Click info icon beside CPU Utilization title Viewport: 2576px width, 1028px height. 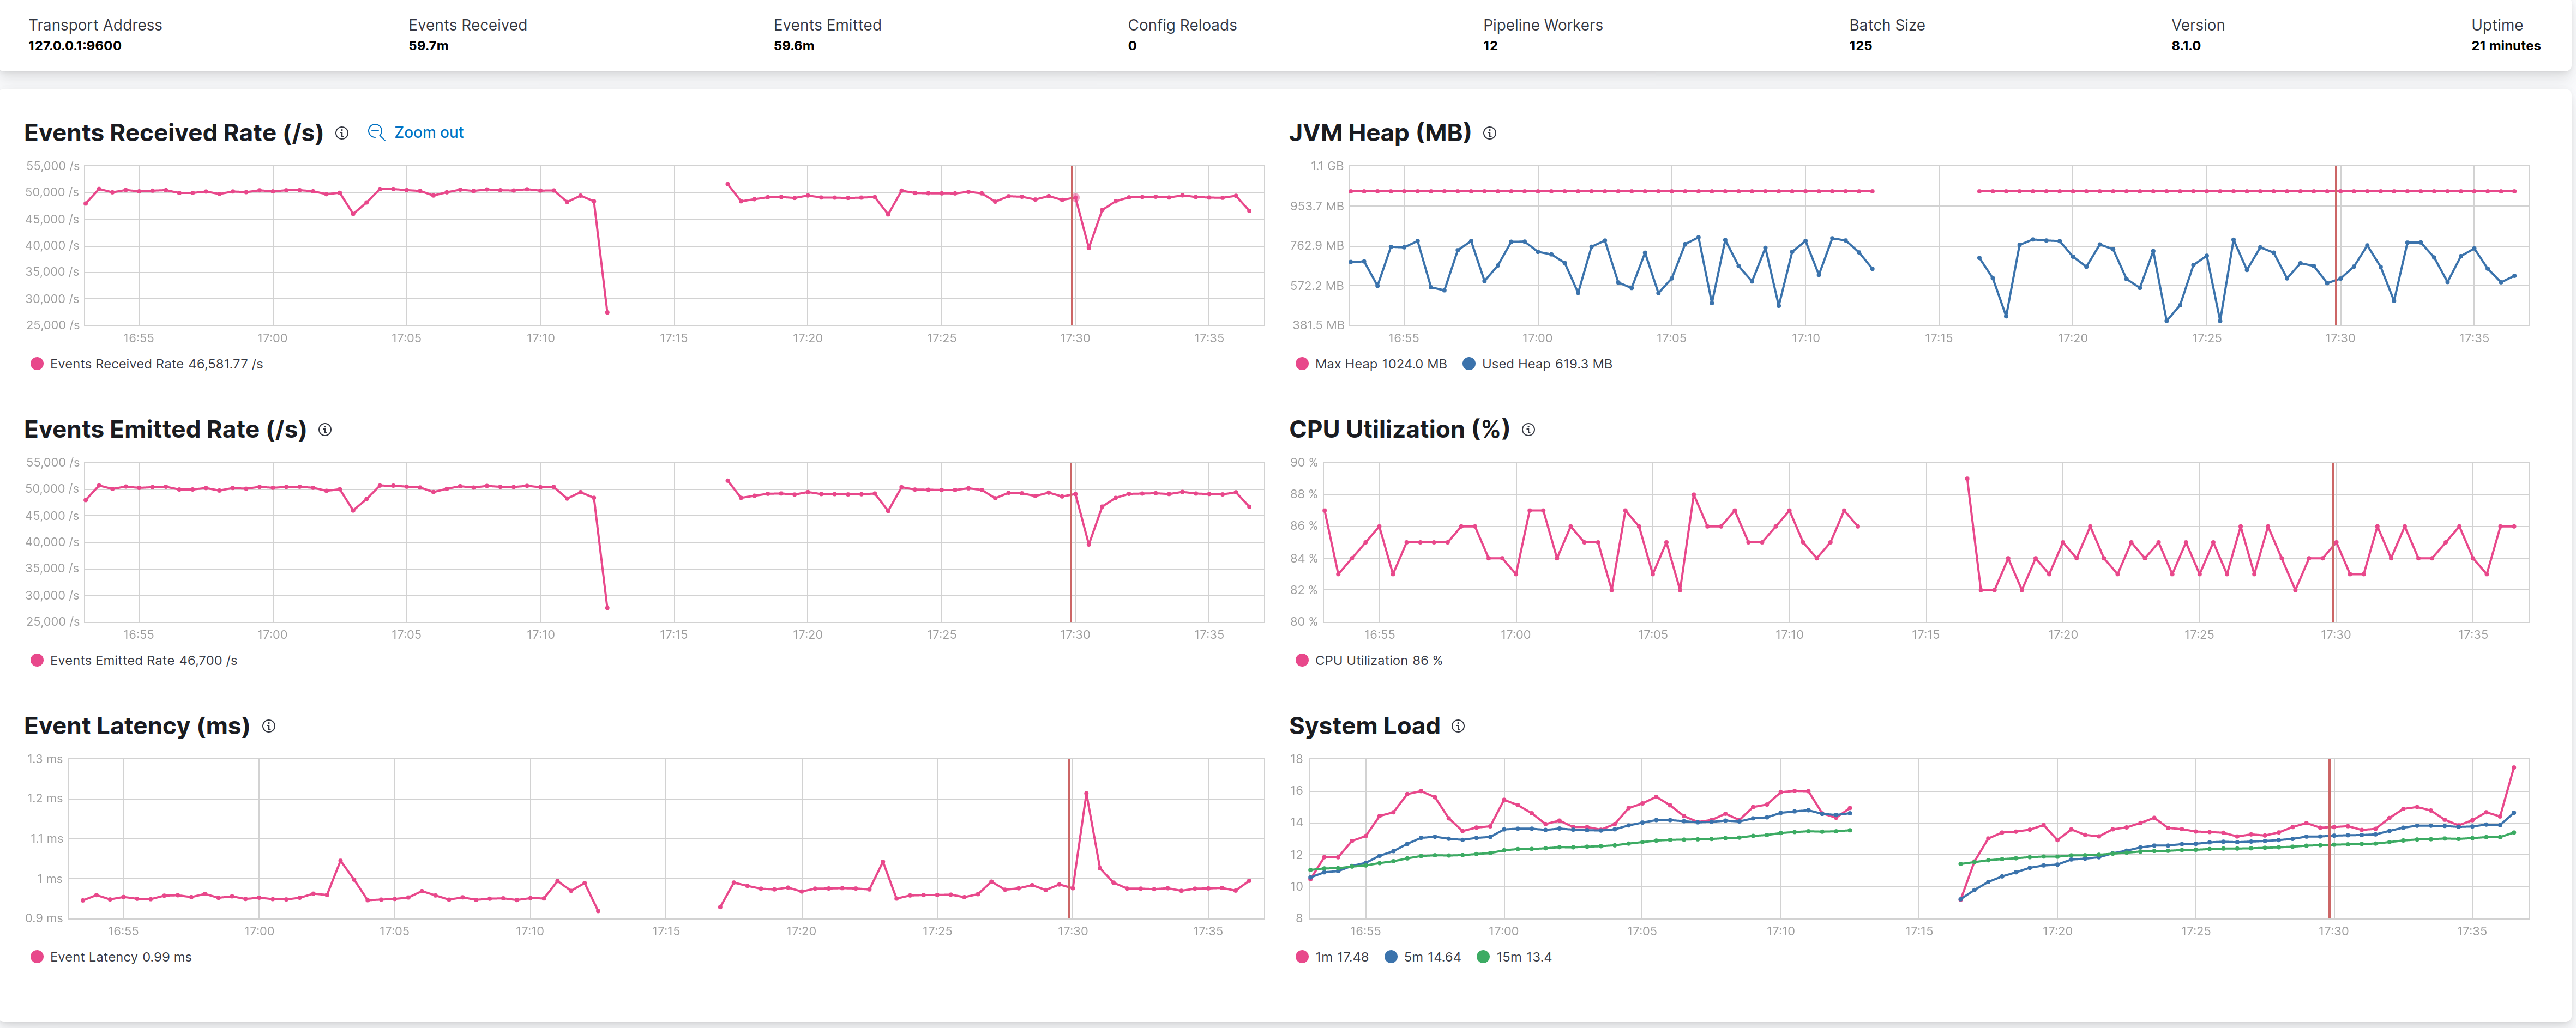[1528, 430]
